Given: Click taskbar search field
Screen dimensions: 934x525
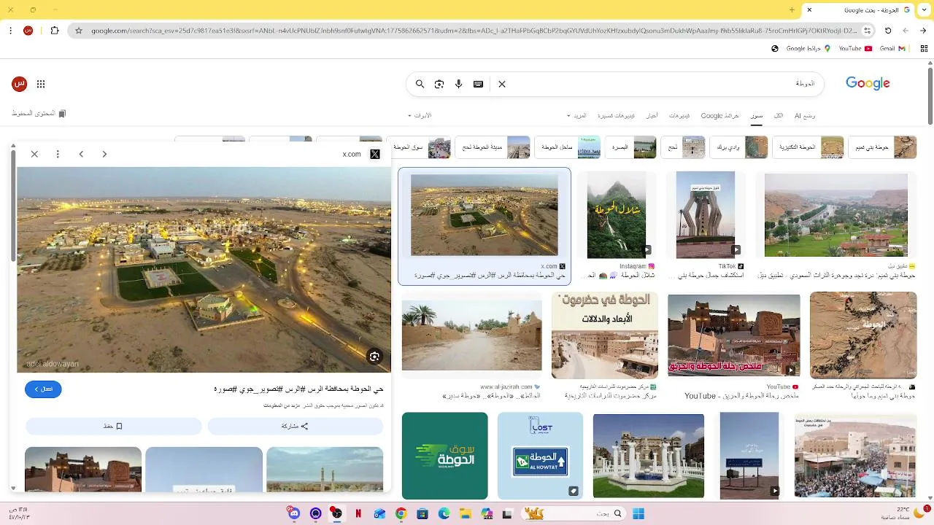Looking at the screenshot, I should pyautogui.click(x=574, y=513).
